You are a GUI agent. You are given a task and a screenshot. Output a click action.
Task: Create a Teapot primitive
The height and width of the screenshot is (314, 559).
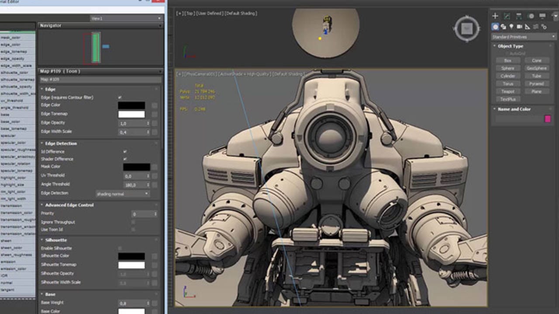[507, 92]
